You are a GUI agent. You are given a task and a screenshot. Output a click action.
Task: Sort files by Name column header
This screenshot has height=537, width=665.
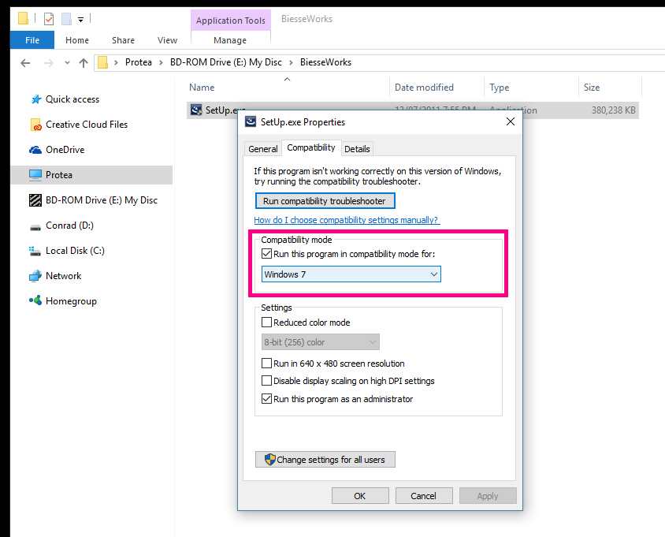point(202,88)
